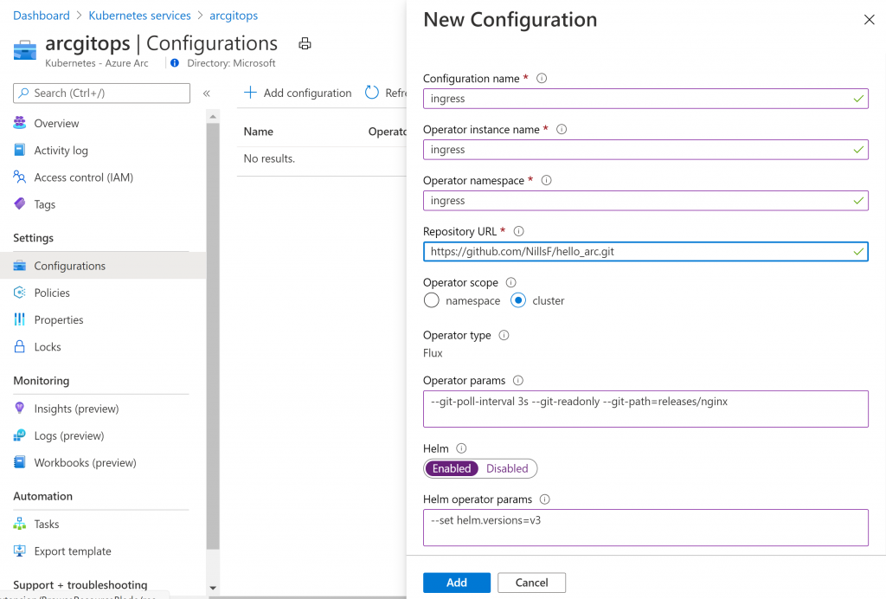Click the arcgitops resource briefcase icon
Screen dimensions: 886x599
tap(25, 49)
